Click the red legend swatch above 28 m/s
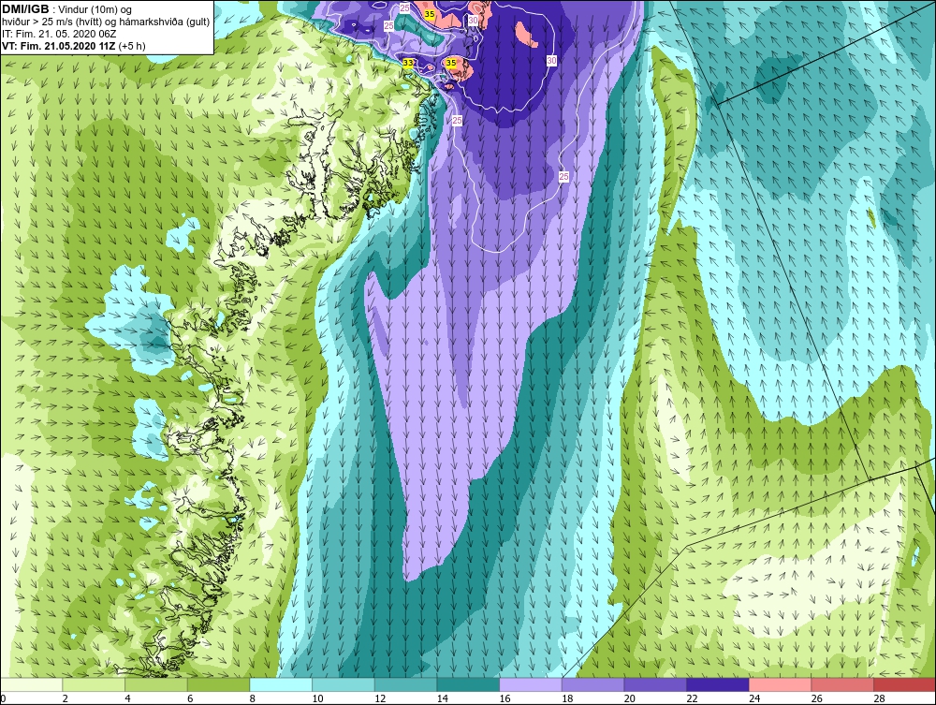Screen dimensions: 936x705 tap(904, 684)
